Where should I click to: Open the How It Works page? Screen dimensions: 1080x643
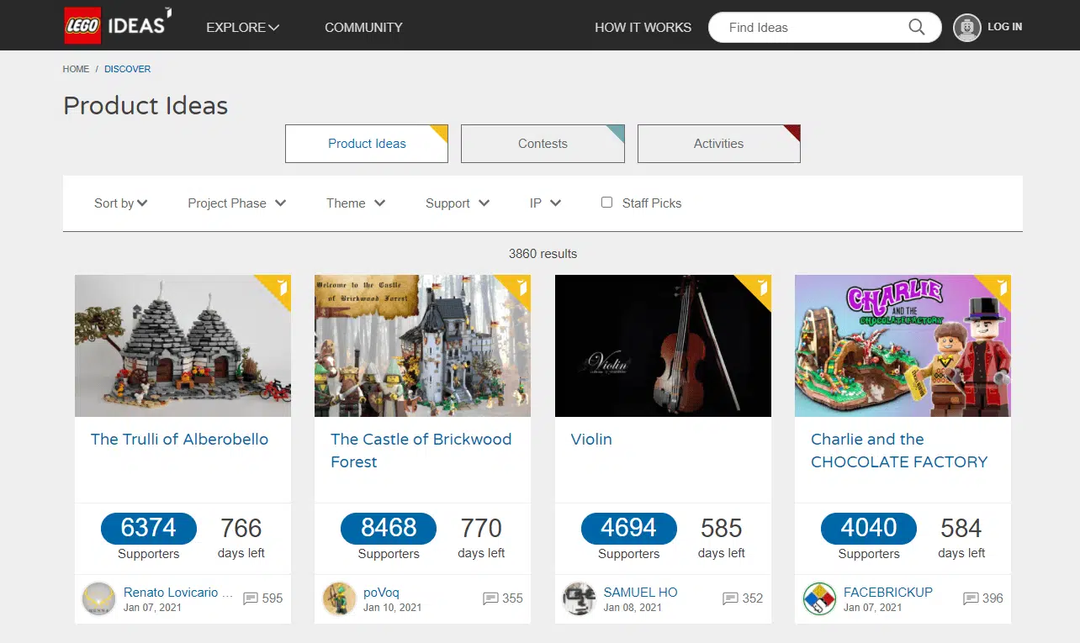[x=643, y=27]
